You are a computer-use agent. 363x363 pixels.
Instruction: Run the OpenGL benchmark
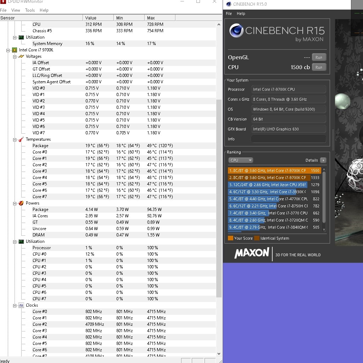tap(319, 57)
